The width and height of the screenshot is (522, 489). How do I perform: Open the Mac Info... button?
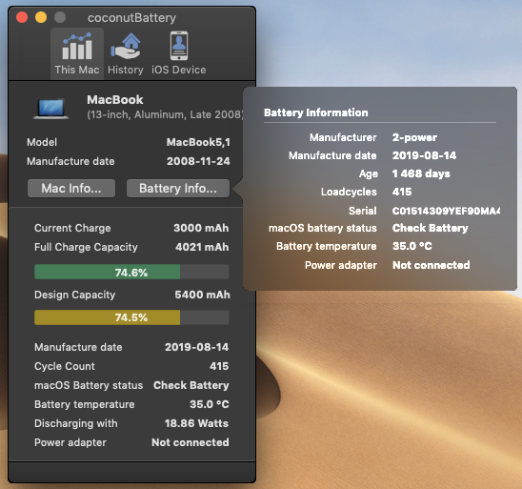tap(71, 188)
